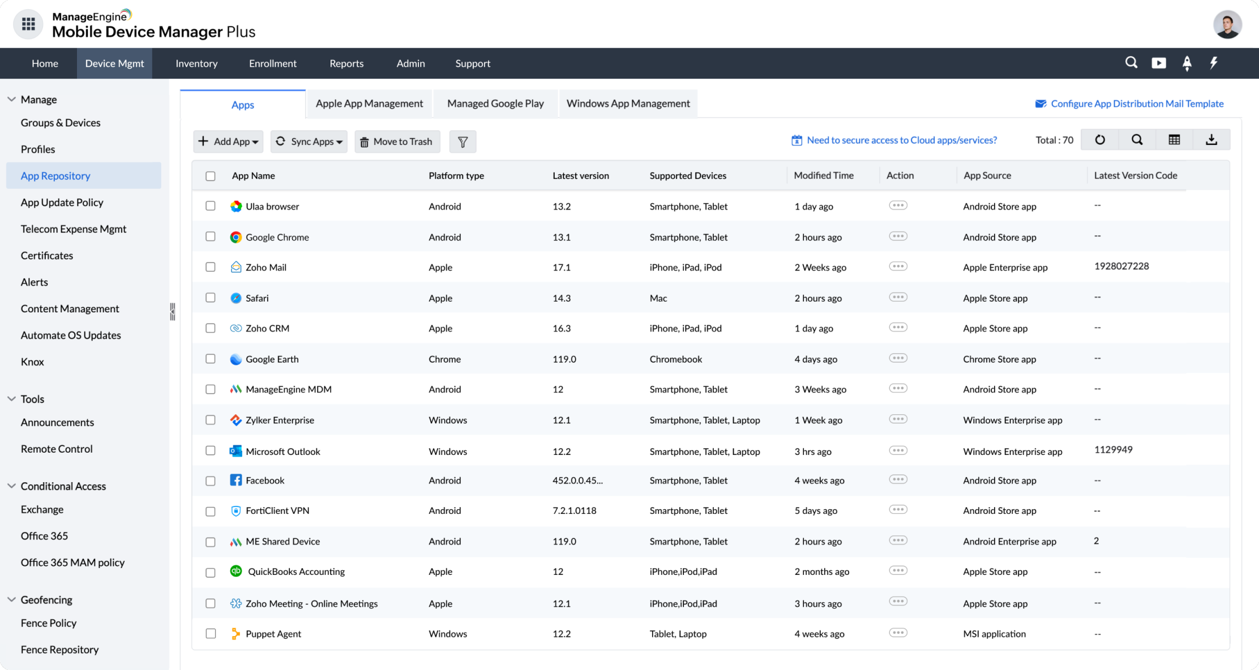This screenshot has width=1259, height=670.
Task: Collapse the Conditional Access section
Action: [11, 486]
